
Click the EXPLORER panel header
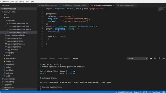click(6, 5)
